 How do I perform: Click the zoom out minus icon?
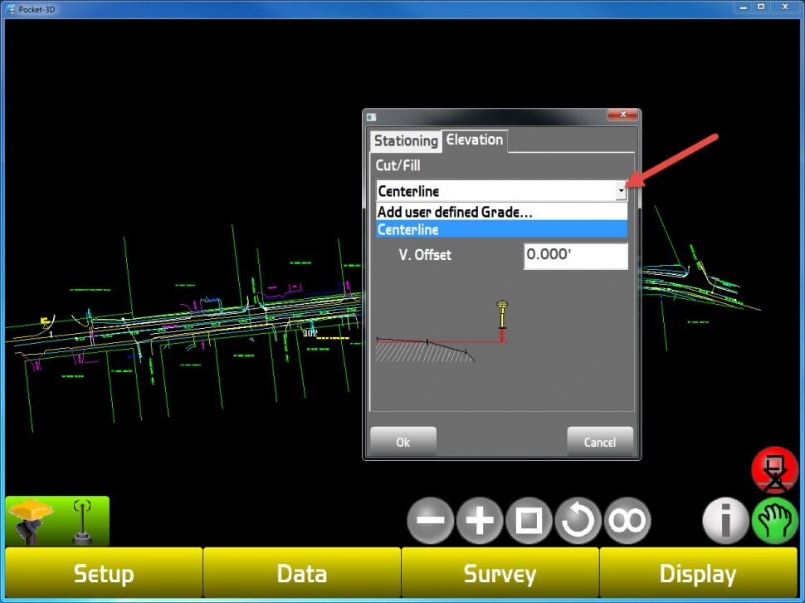coord(431,522)
